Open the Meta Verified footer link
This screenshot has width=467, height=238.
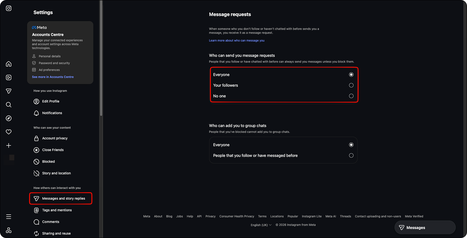(x=414, y=216)
